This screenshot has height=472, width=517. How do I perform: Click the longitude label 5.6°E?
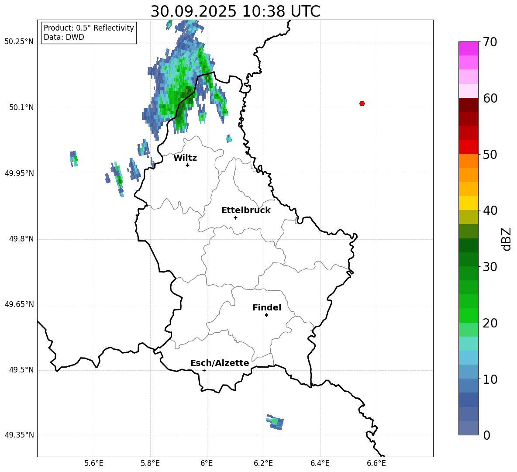[x=94, y=463]
